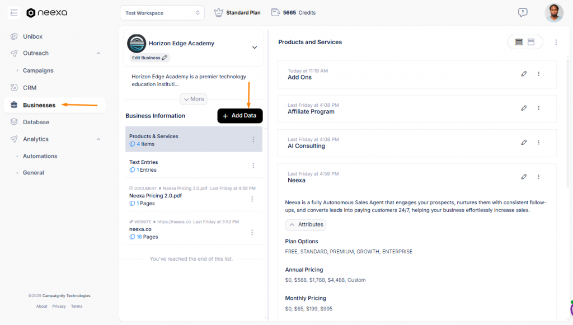Expand business description with More
Screen dimensions: 573x325
click(x=194, y=99)
